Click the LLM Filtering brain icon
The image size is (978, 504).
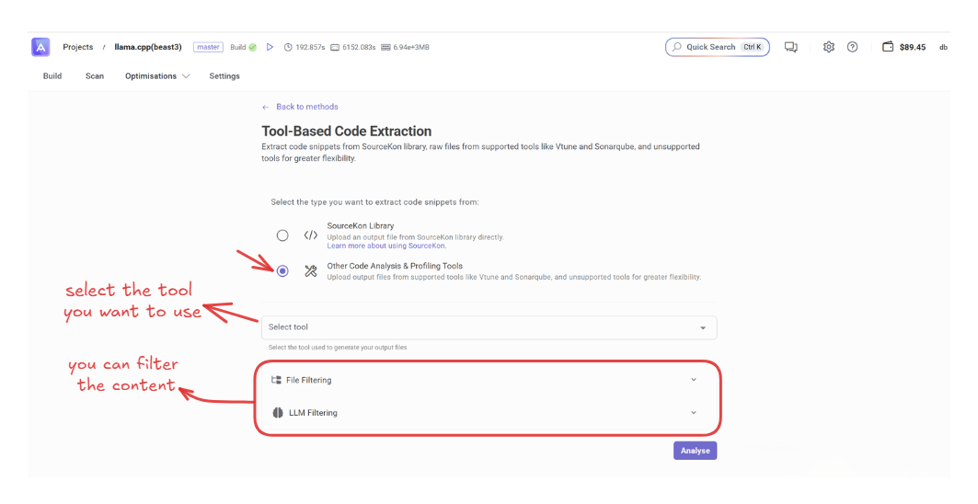click(278, 413)
